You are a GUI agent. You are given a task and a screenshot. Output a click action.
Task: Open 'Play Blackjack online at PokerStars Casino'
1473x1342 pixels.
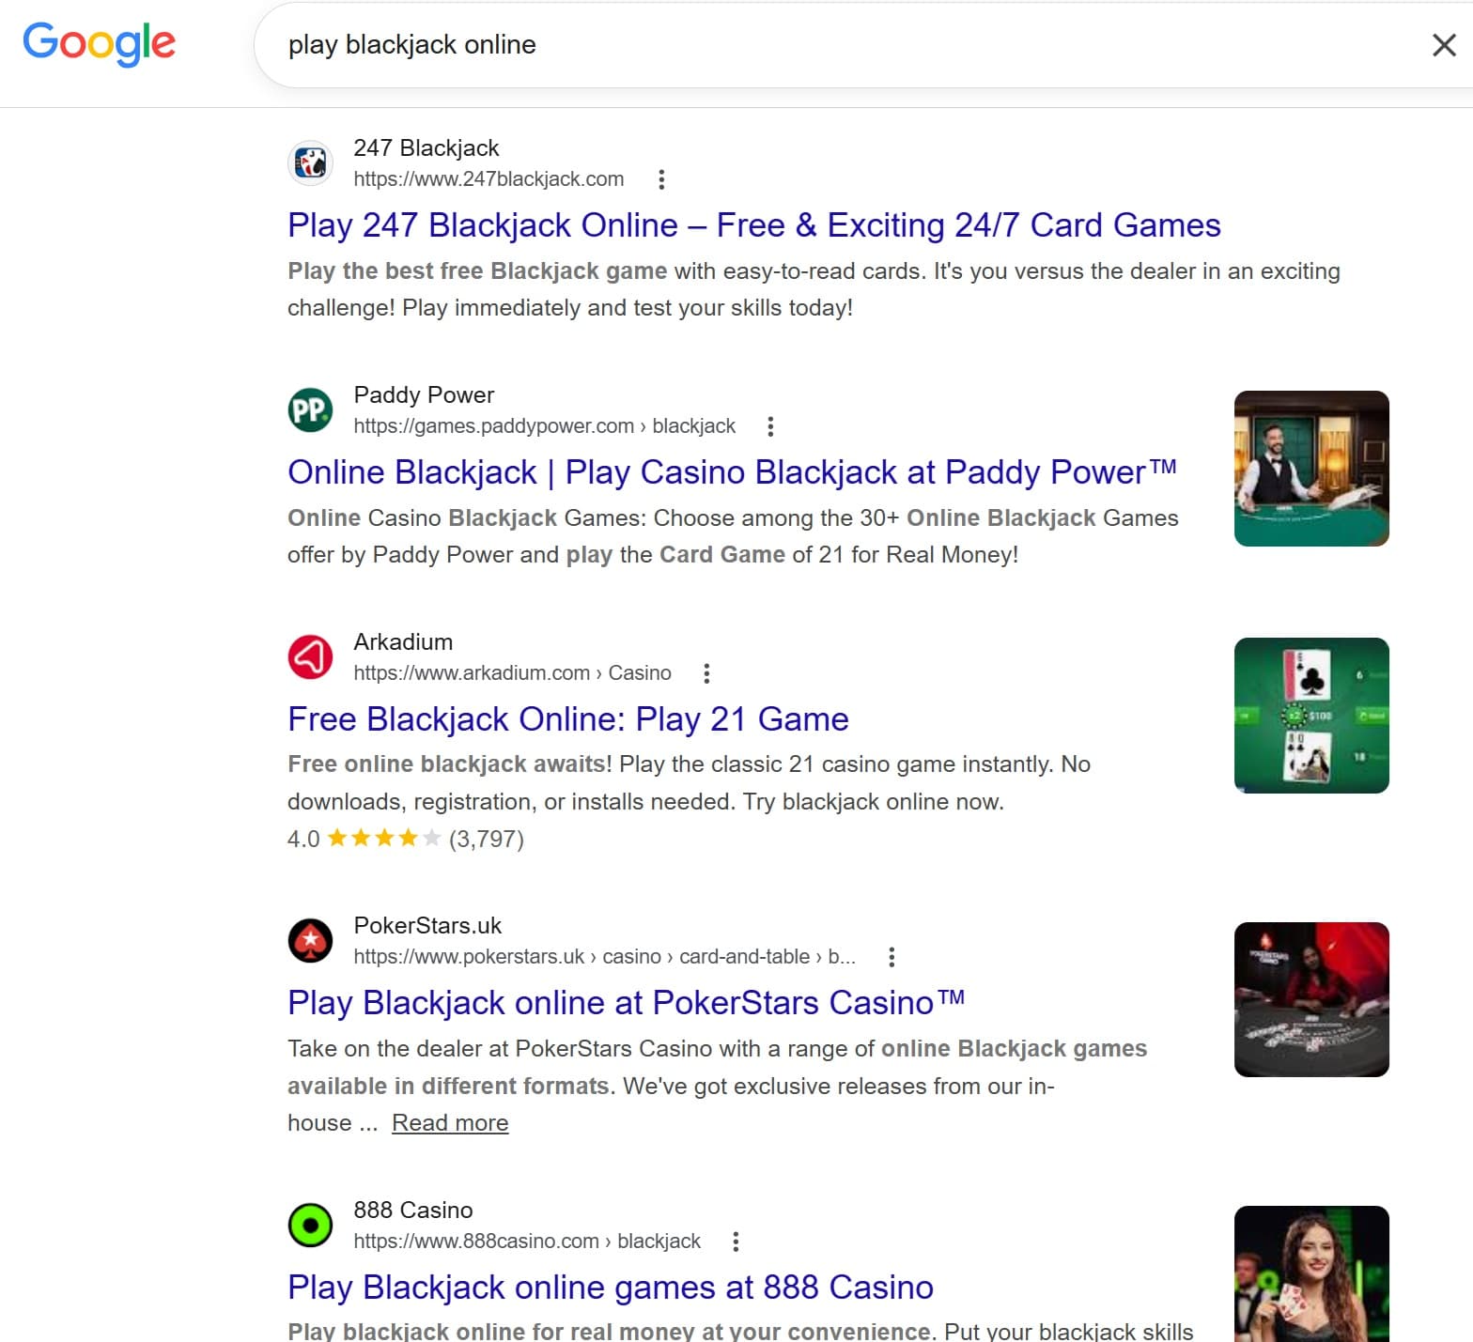coord(627,1003)
